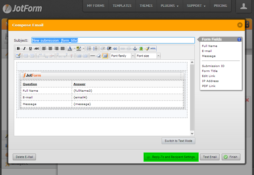Screen dimensions: 254x175
Task: Insert an anchor in the email
Action: point(135,49)
